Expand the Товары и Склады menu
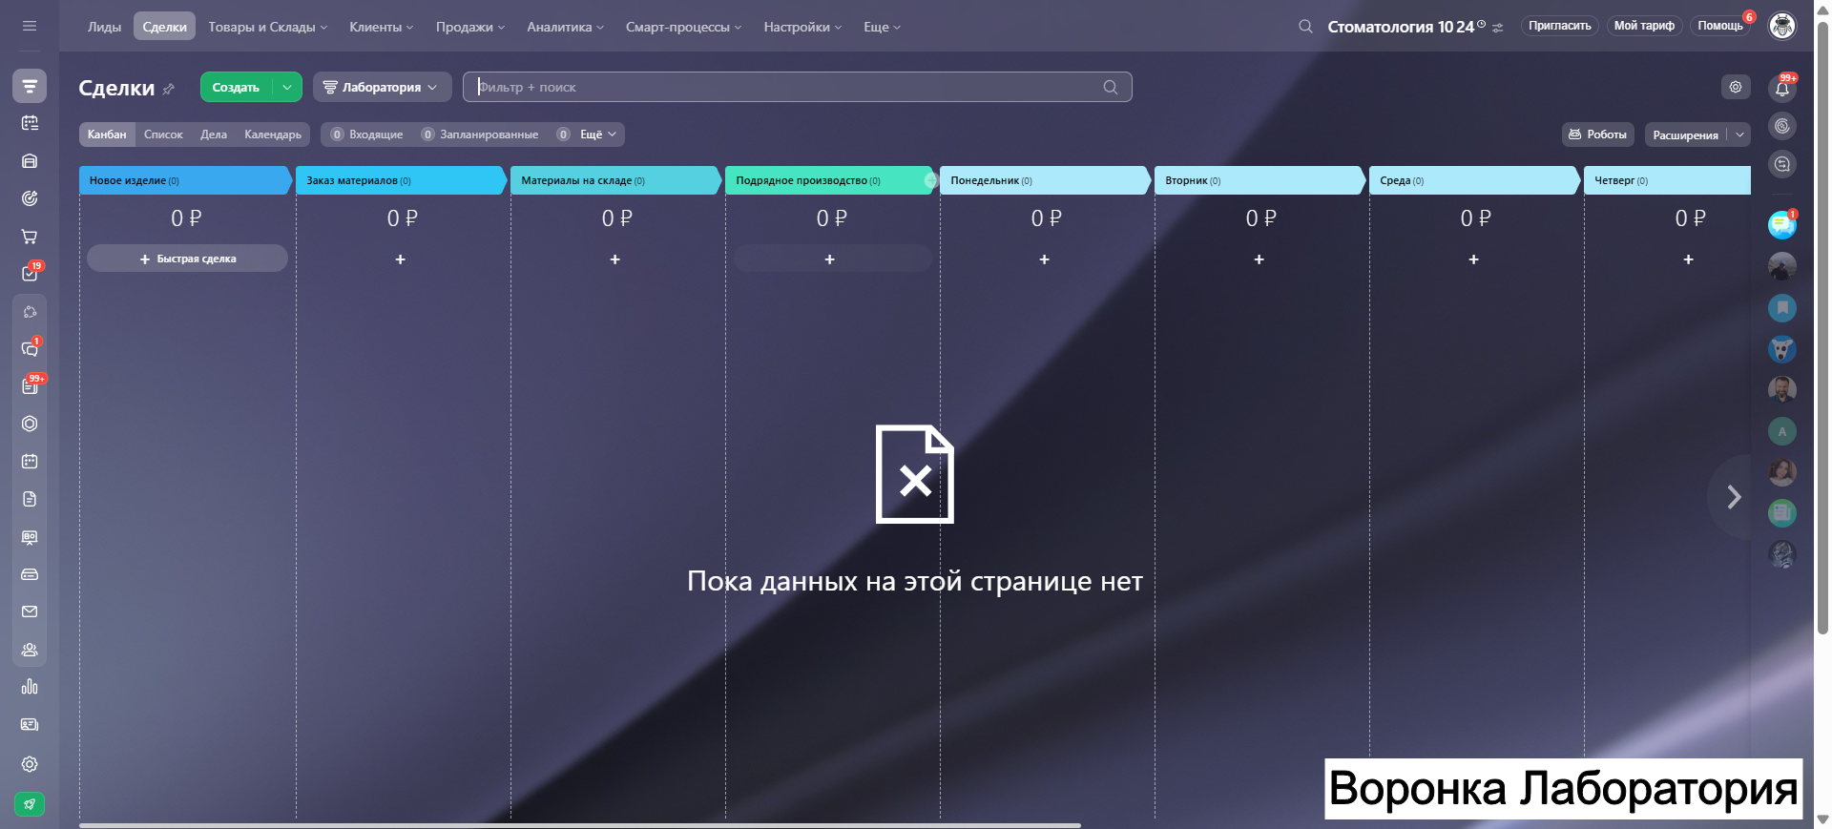This screenshot has width=1832, height=829. pyautogui.click(x=268, y=27)
